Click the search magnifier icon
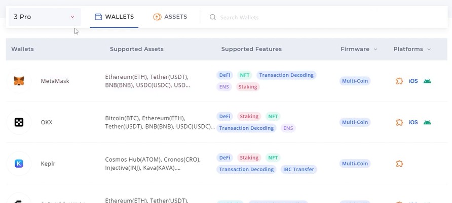 point(213,18)
